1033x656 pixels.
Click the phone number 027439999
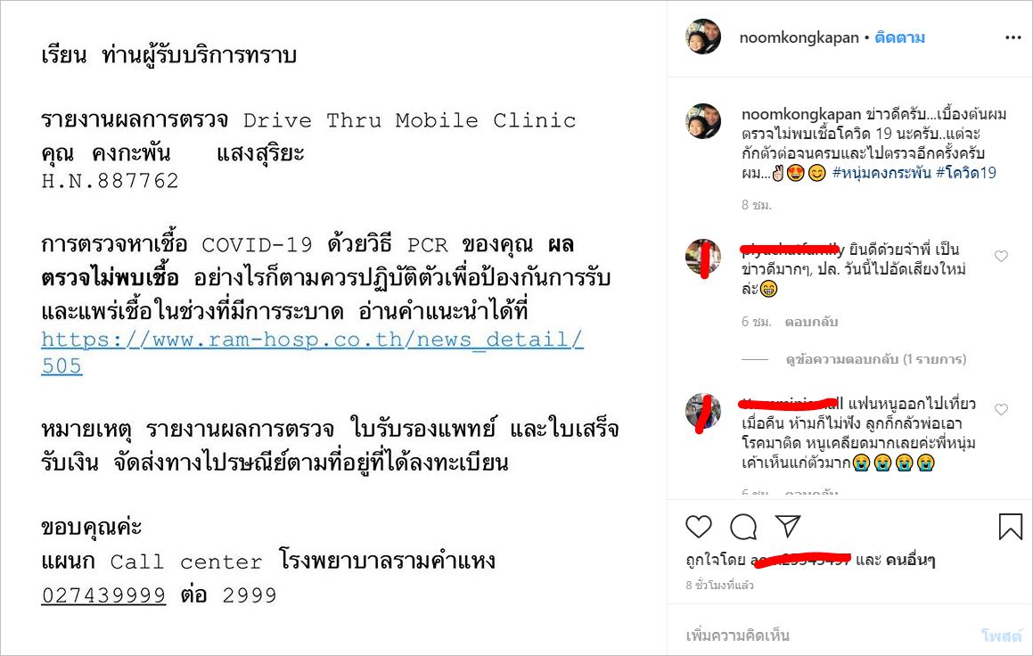coord(103,594)
